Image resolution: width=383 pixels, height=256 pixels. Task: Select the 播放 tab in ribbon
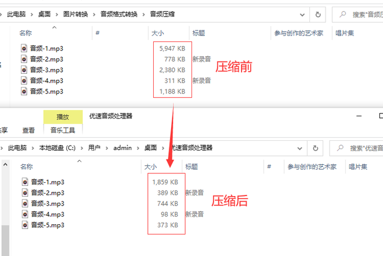pyautogui.click(x=62, y=117)
